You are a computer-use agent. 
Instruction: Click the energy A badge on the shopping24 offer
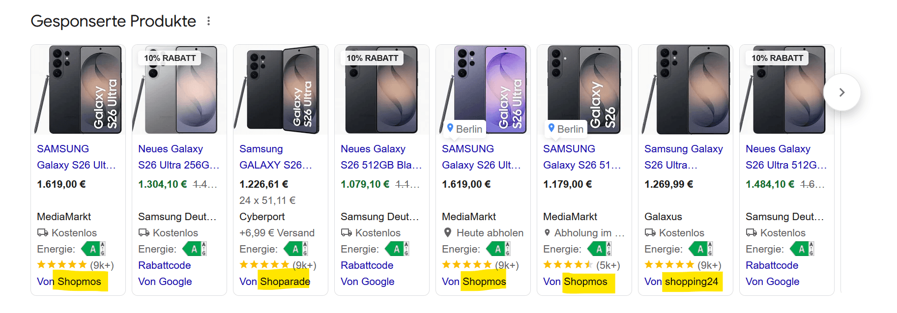click(700, 249)
